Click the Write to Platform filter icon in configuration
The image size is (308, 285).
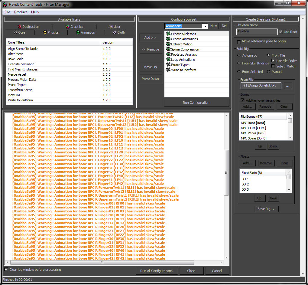[168, 69]
